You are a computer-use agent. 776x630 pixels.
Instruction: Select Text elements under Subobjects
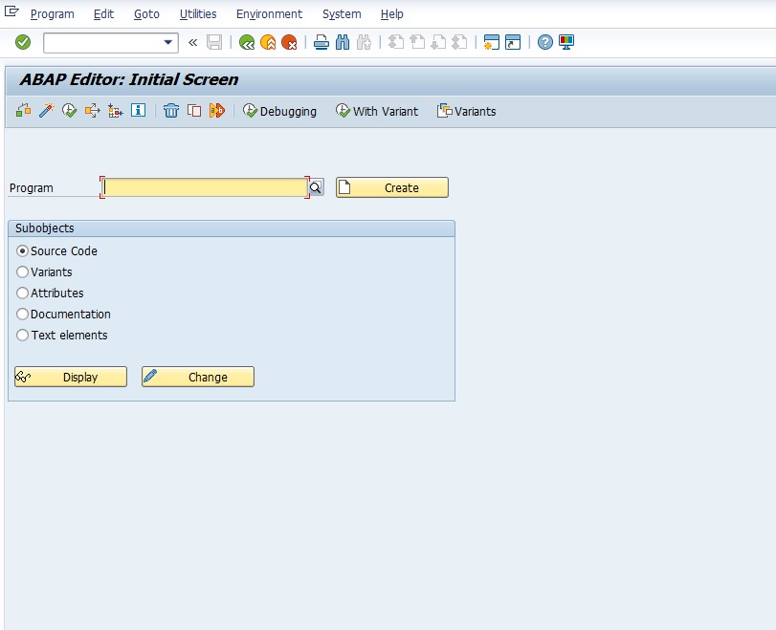coord(21,335)
